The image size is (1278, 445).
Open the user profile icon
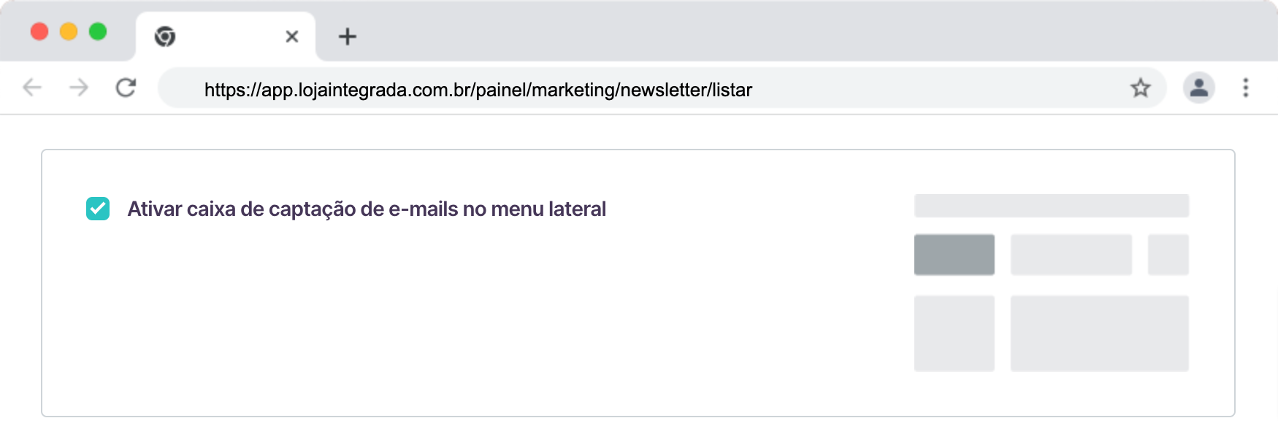point(1198,88)
